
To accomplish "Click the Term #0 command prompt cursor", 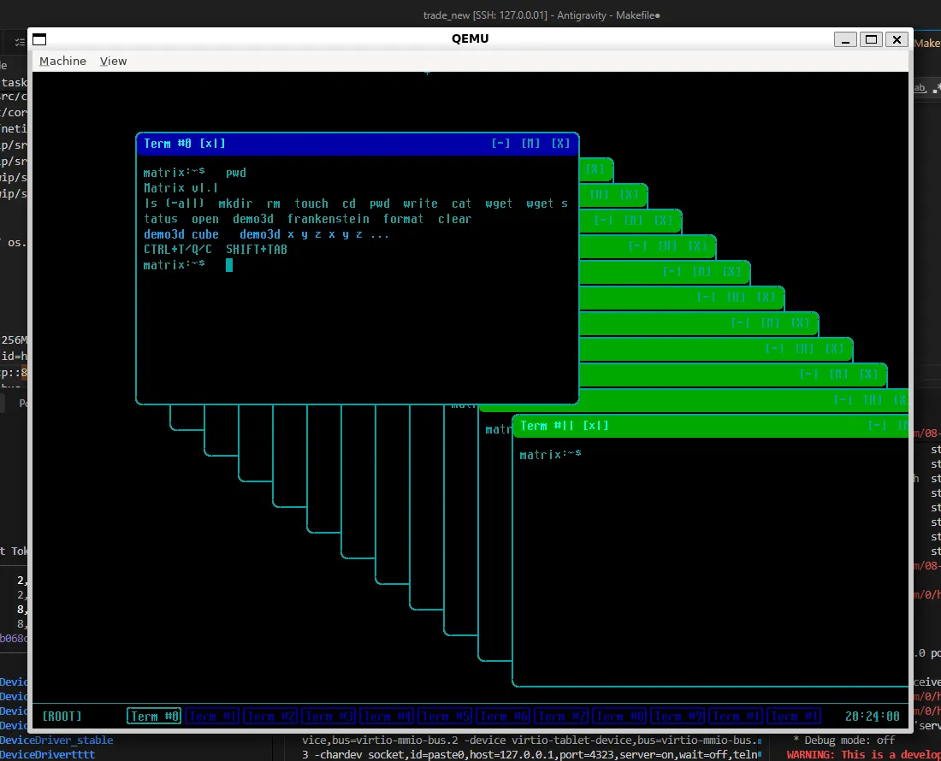I will tap(229, 265).
